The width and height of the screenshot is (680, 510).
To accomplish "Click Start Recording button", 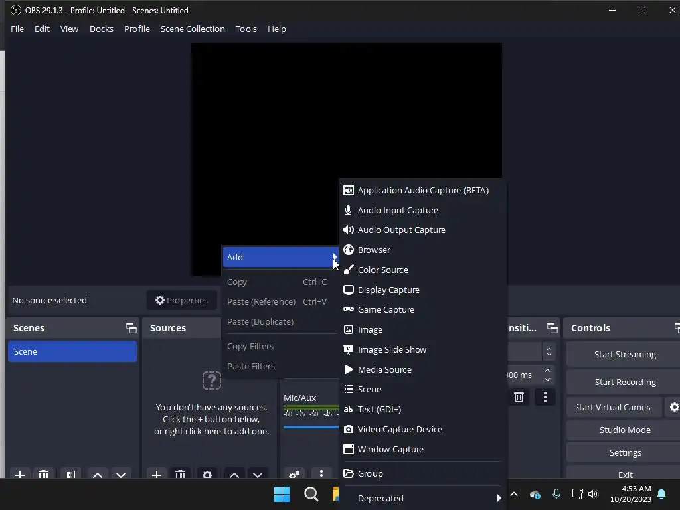I will [624, 382].
